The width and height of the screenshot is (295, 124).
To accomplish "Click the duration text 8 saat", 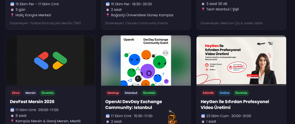I will point(21,116).
